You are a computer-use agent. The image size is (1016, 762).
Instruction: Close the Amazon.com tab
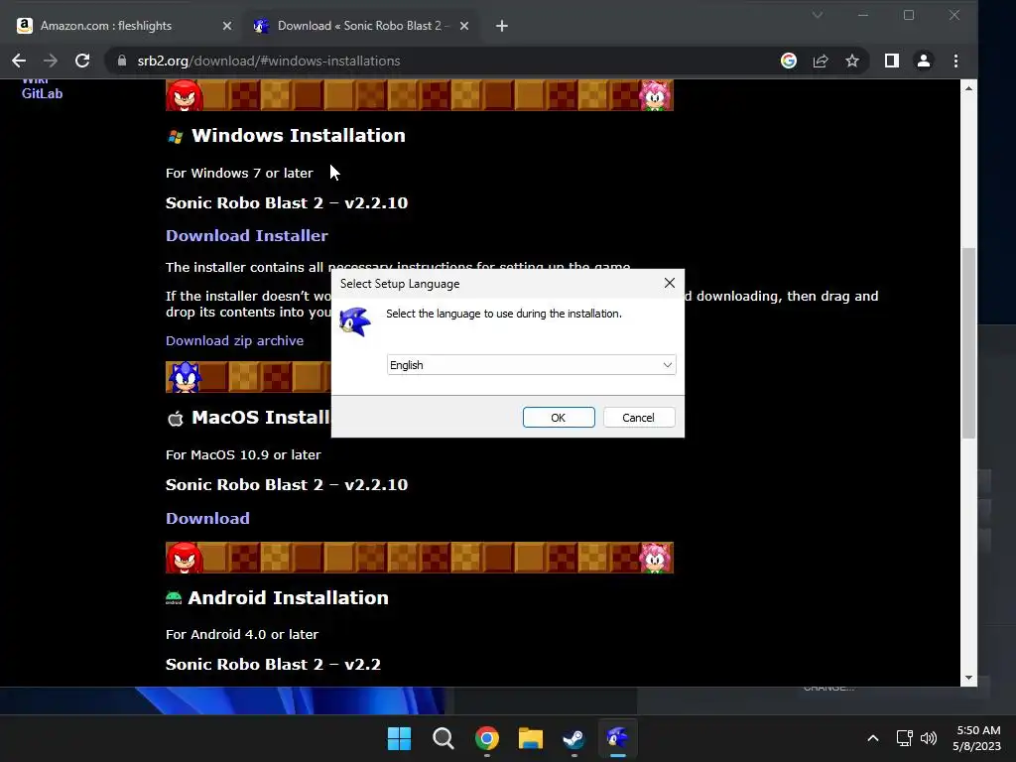[227, 26]
